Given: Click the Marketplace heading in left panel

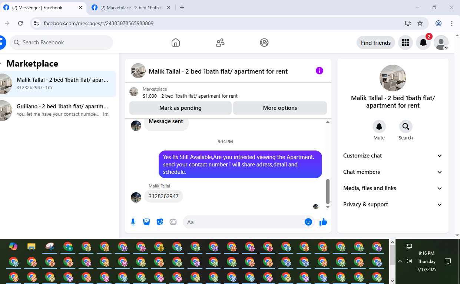Looking at the screenshot, I should pyautogui.click(x=32, y=64).
